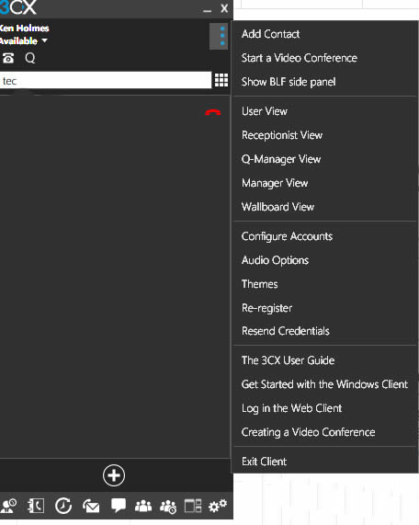Select Exit Client
The image size is (419, 525).
tap(264, 462)
